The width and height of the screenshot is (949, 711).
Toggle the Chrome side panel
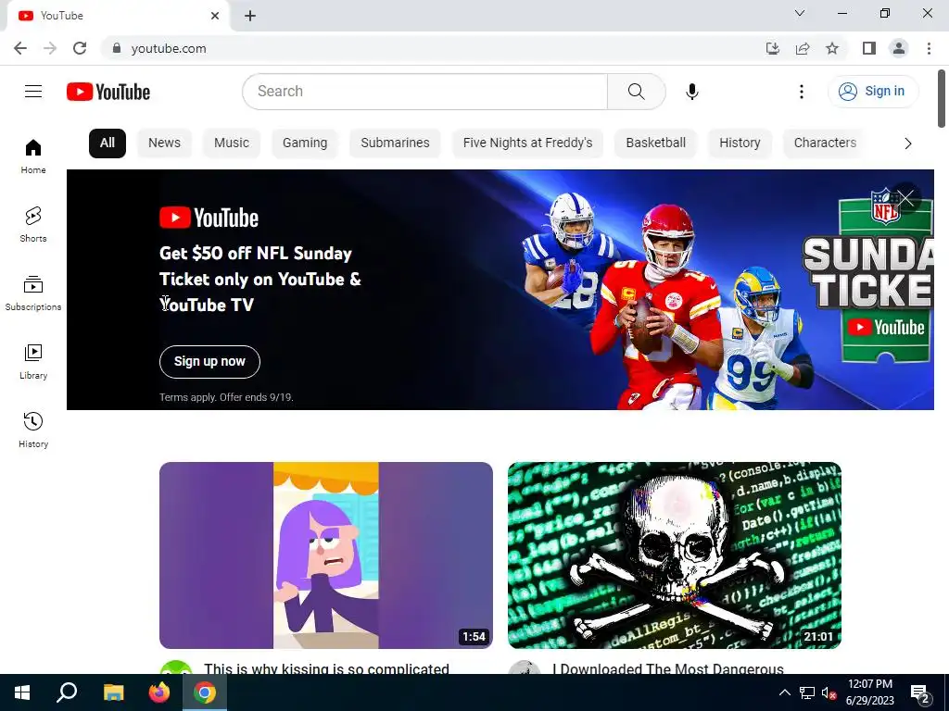tap(869, 48)
